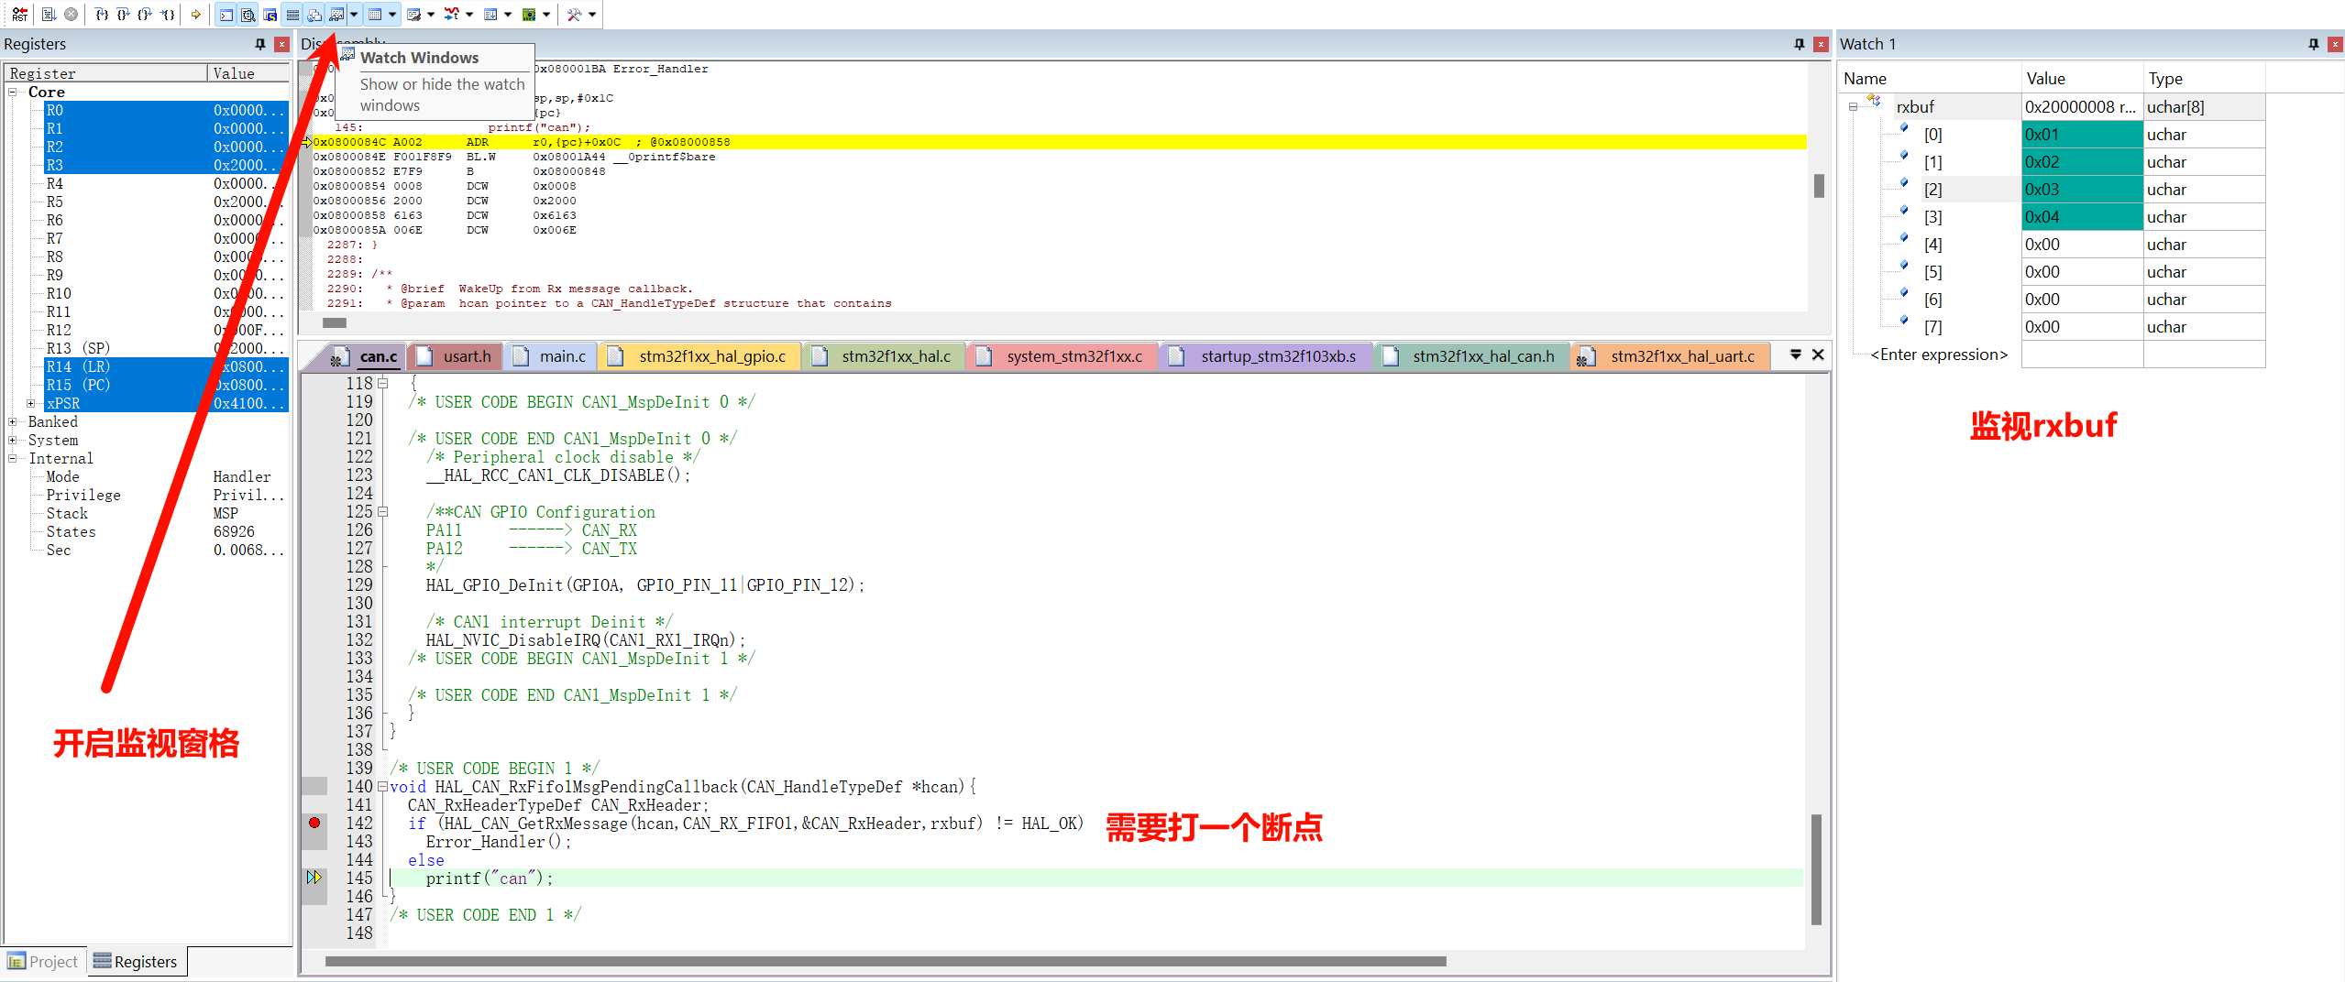This screenshot has height=982, width=2345.
Task: Open the editor tab list dropdown
Action: [x=1795, y=355]
